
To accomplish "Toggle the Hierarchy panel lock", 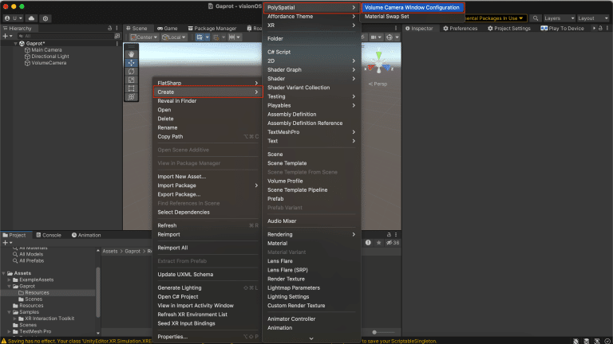I will (x=109, y=28).
